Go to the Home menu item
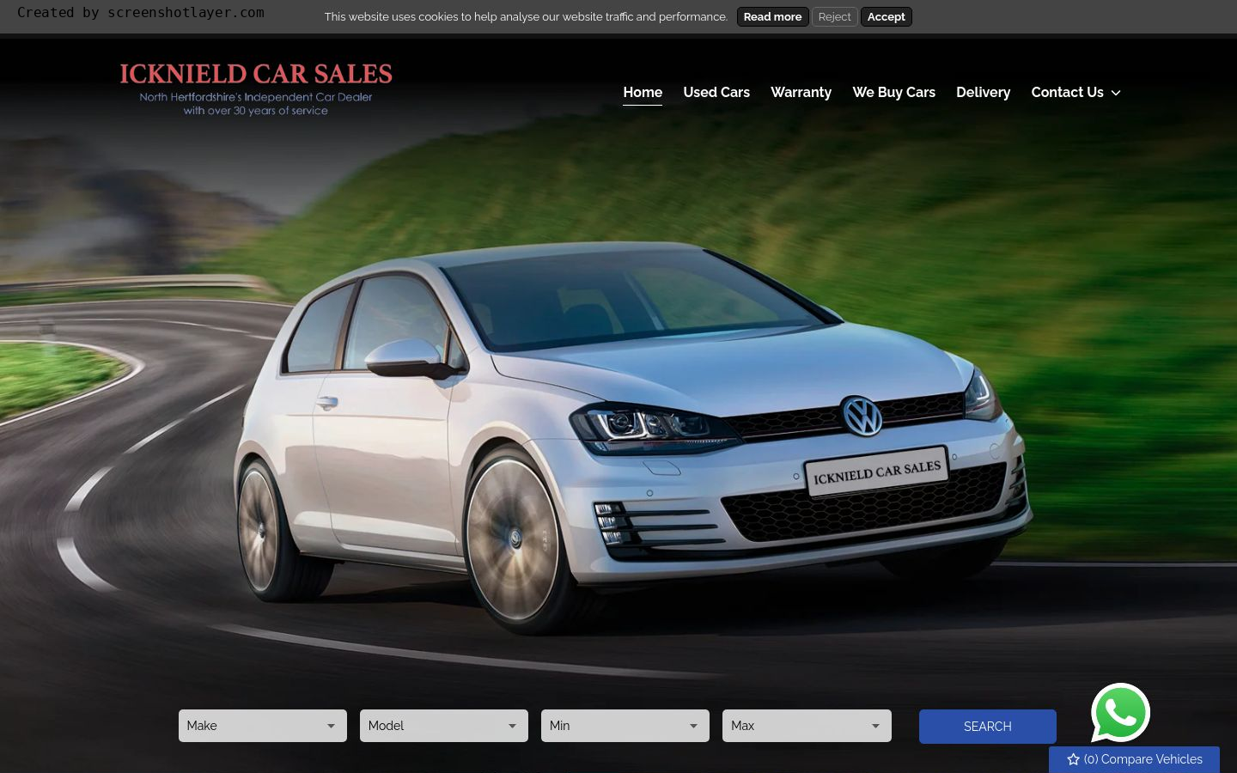 click(x=643, y=92)
